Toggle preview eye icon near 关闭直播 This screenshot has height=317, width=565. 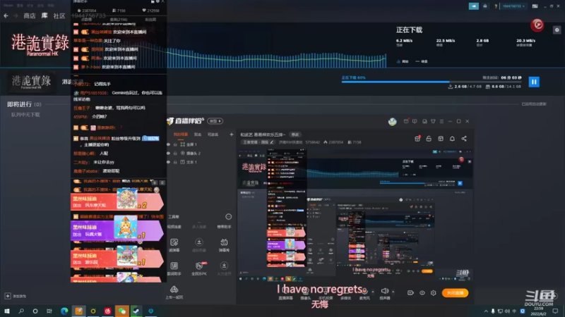422,293
